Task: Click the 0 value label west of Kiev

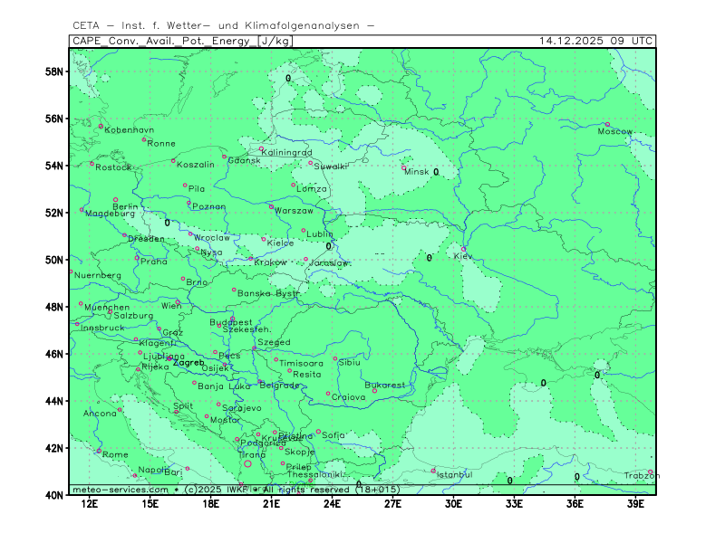Action: click(x=430, y=258)
